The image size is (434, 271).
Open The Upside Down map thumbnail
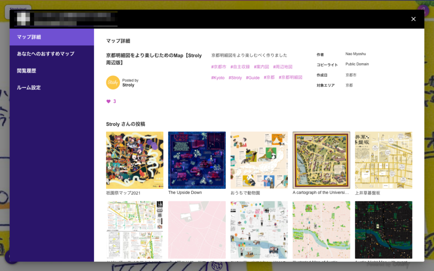pyautogui.click(x=197, y=160)
